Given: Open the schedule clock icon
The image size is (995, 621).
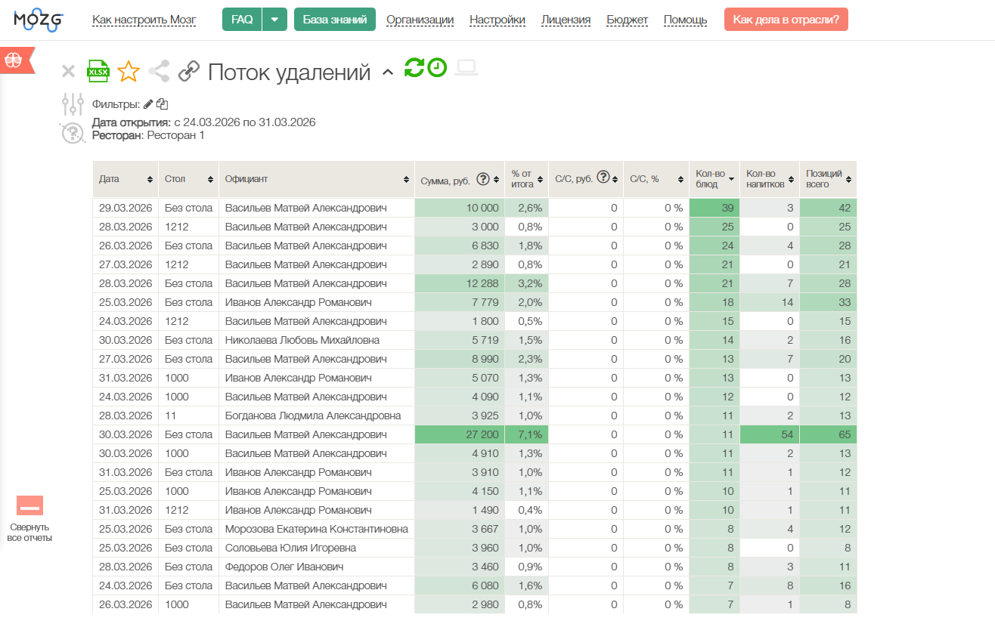Looking at the screenshot, I should pos(437,67).
